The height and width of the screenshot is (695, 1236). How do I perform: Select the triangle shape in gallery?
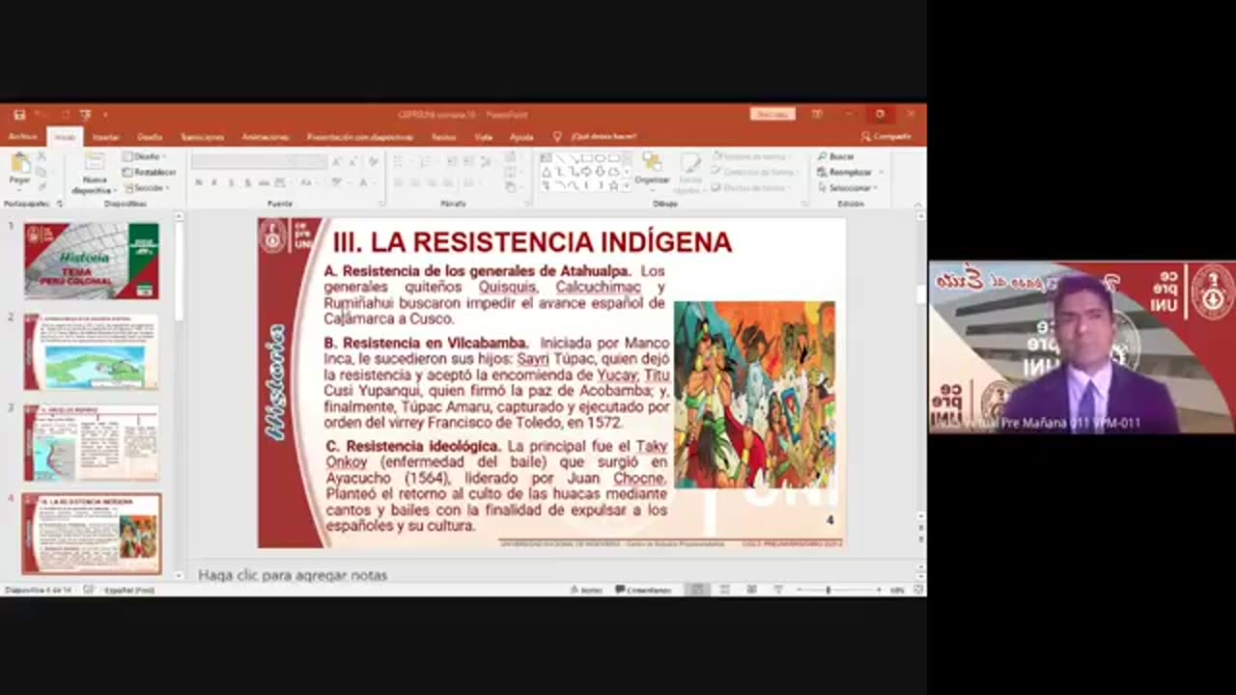point(547,171)
